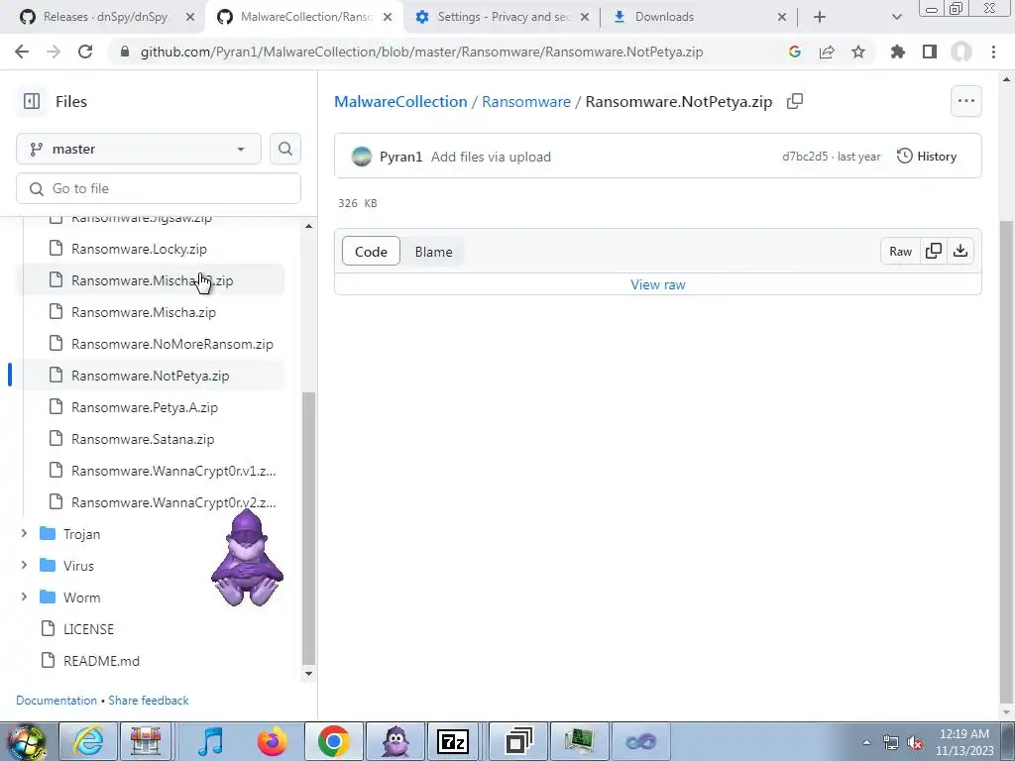
Task: Close the Settings tab
Action: (x=584, y=17)
